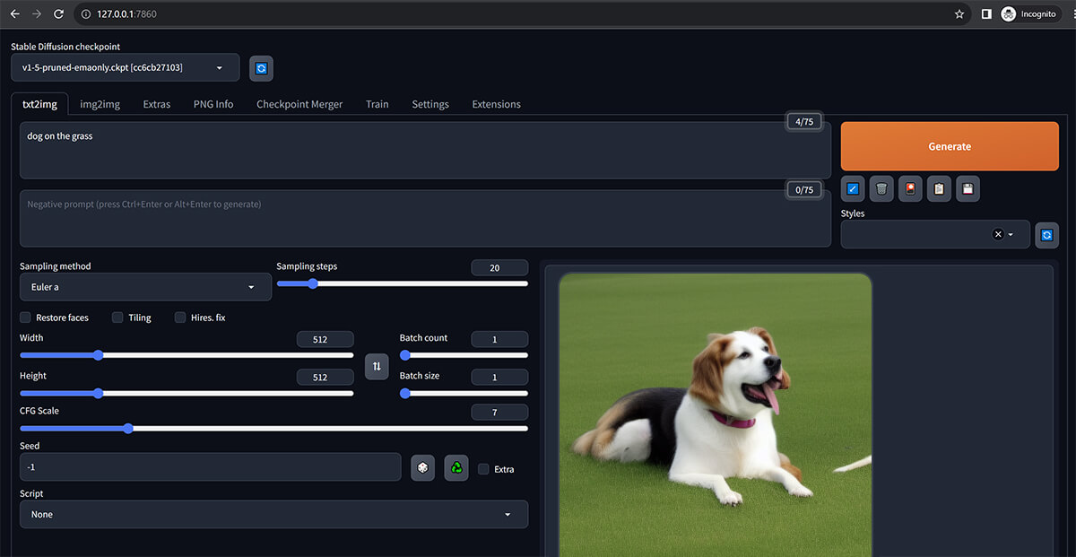Save style with the floppy disk icon
1076x557 pixels.
(968, 188)
